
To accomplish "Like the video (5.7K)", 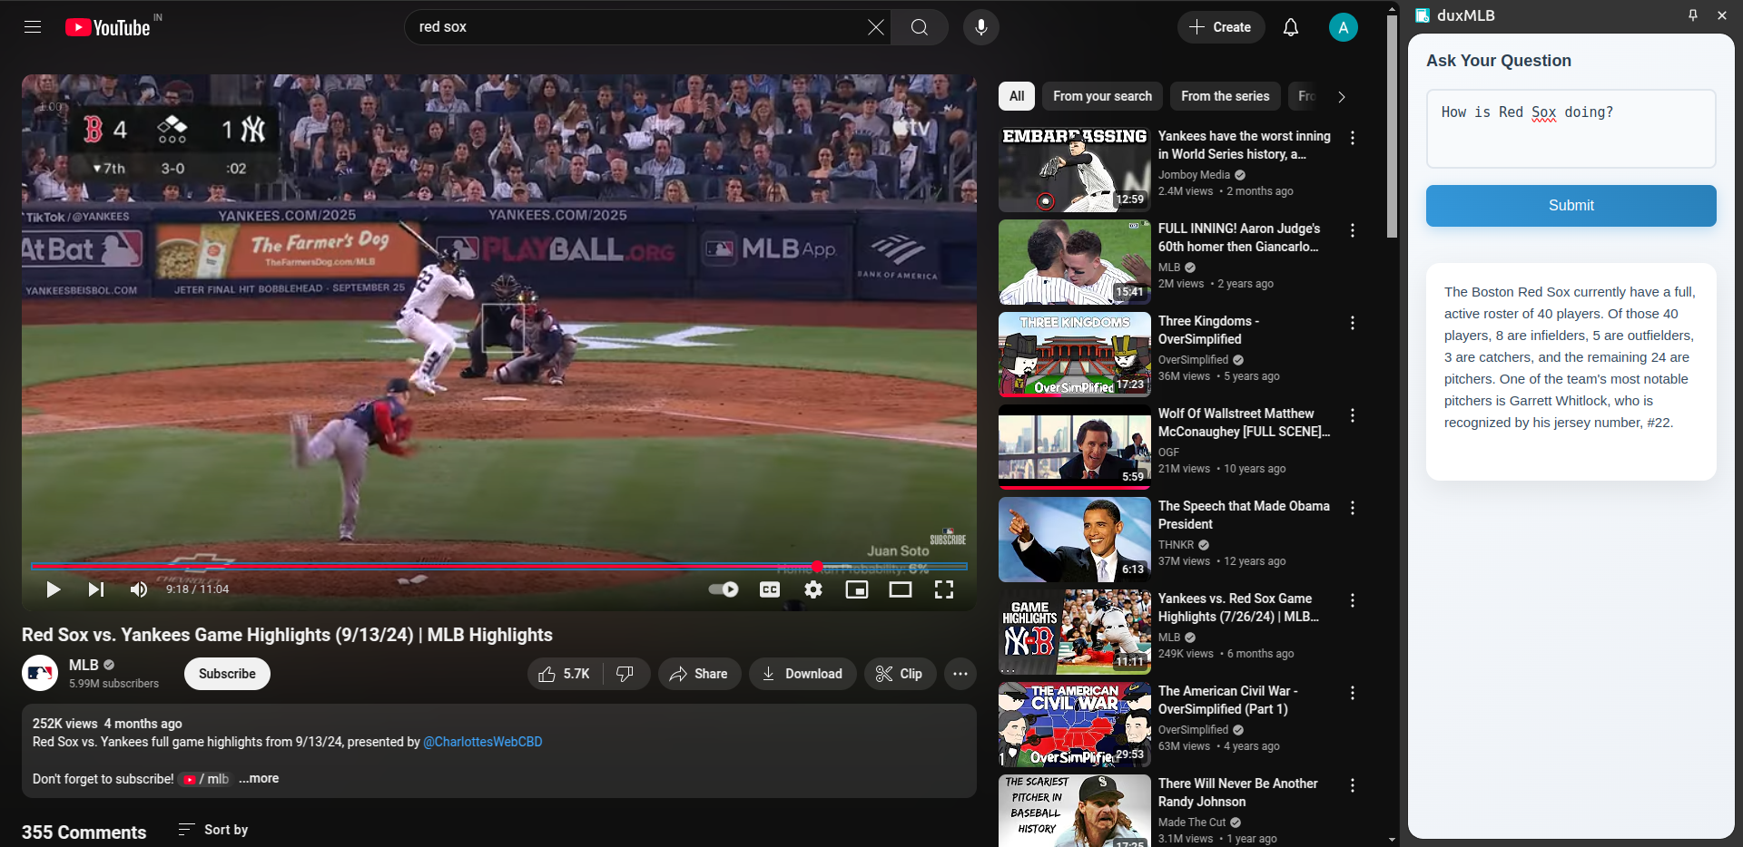I will pos(565,674).
